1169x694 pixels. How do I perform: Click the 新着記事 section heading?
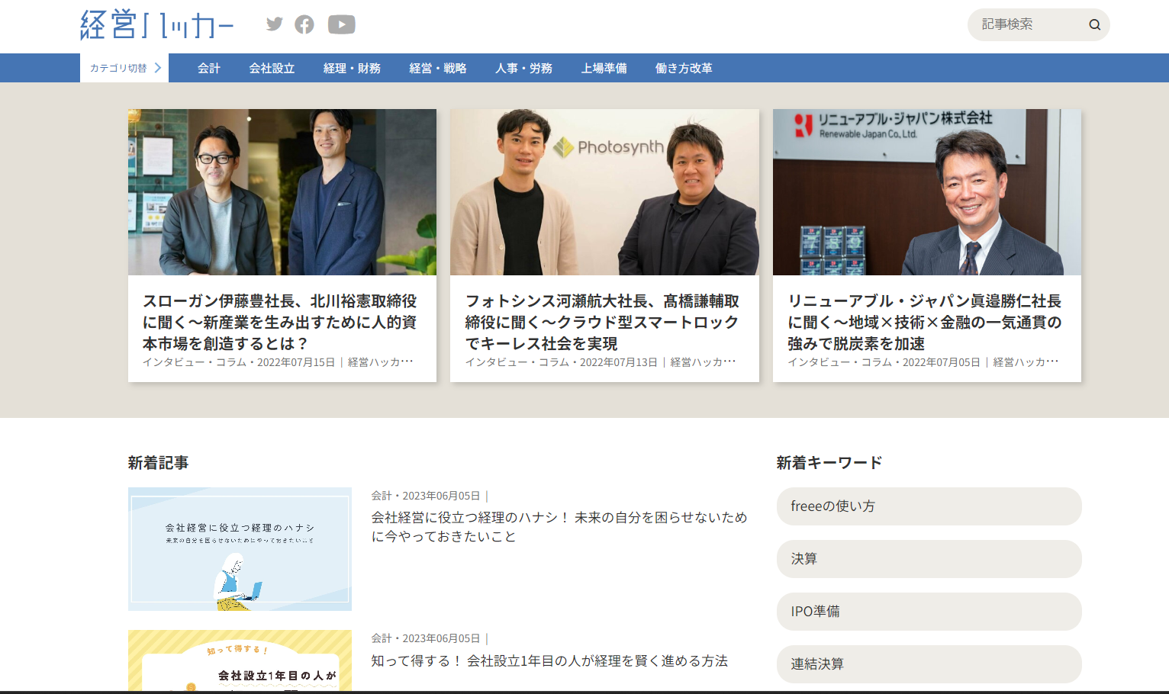159,463
